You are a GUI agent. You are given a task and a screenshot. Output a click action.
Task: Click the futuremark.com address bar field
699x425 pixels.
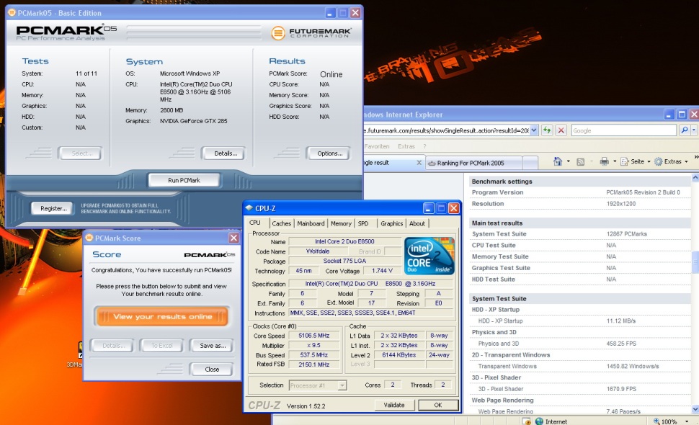pyautogui.click(x=448, y=130)
